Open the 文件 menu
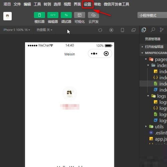The width and height of the screenshot is (167, 167). (17, 4)
